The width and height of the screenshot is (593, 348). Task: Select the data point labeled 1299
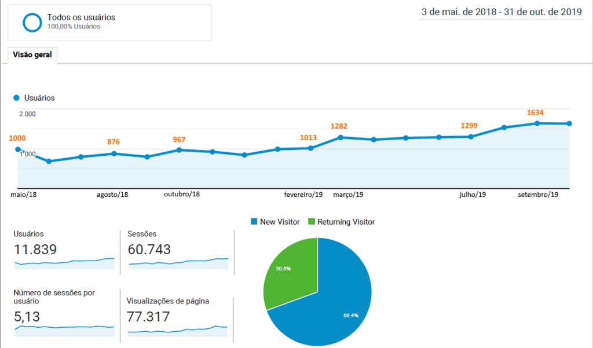point(471,137)
